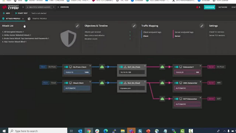Click the green link icon before GCP-Datacenter
The height and width of the screenshot is (133, 236).
[x=162, y=99]
